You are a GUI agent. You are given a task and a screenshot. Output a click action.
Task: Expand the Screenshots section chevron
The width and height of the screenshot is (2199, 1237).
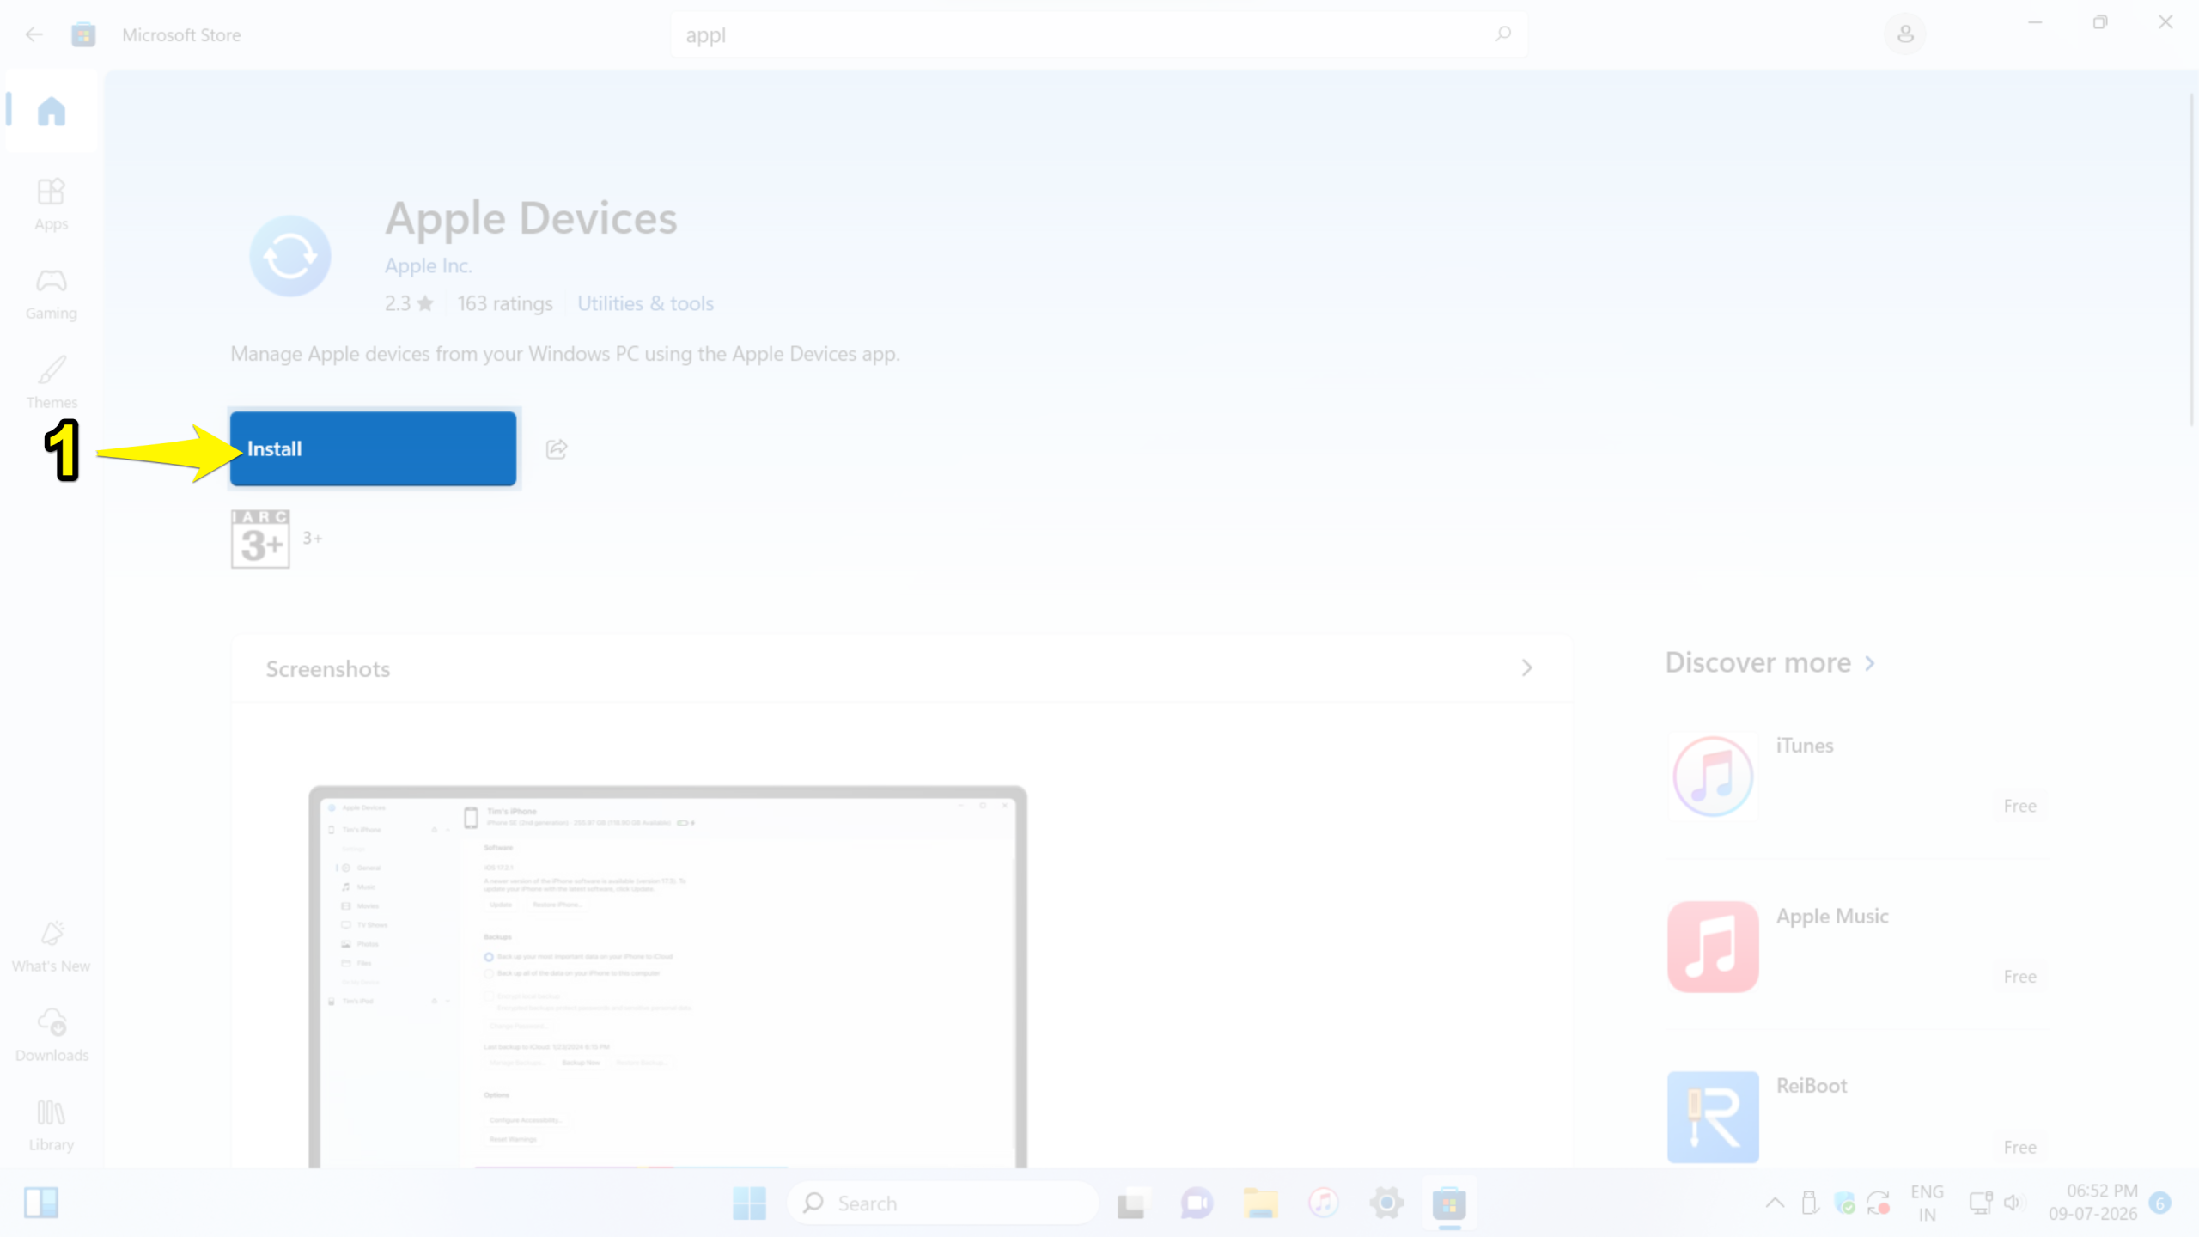tap(1526, 667)
